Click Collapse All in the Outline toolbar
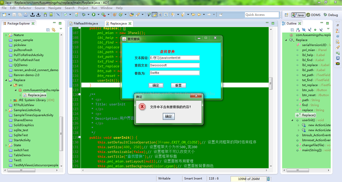 pyautogui.click(x=292, y=30)
